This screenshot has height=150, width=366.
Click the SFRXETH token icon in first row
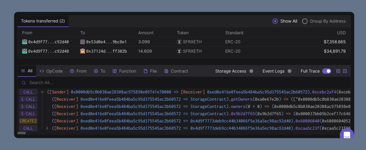[x=179, y=42]
